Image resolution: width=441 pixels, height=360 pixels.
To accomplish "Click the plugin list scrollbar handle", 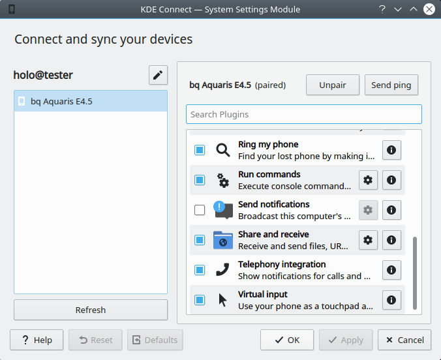I will click(414, 273).
